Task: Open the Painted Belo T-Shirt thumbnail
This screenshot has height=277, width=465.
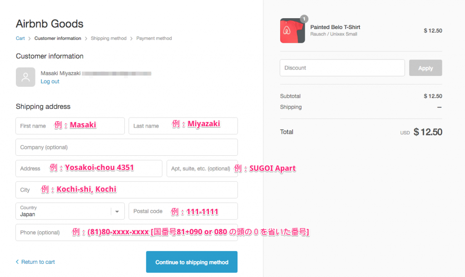Action: tap(292, 30)
